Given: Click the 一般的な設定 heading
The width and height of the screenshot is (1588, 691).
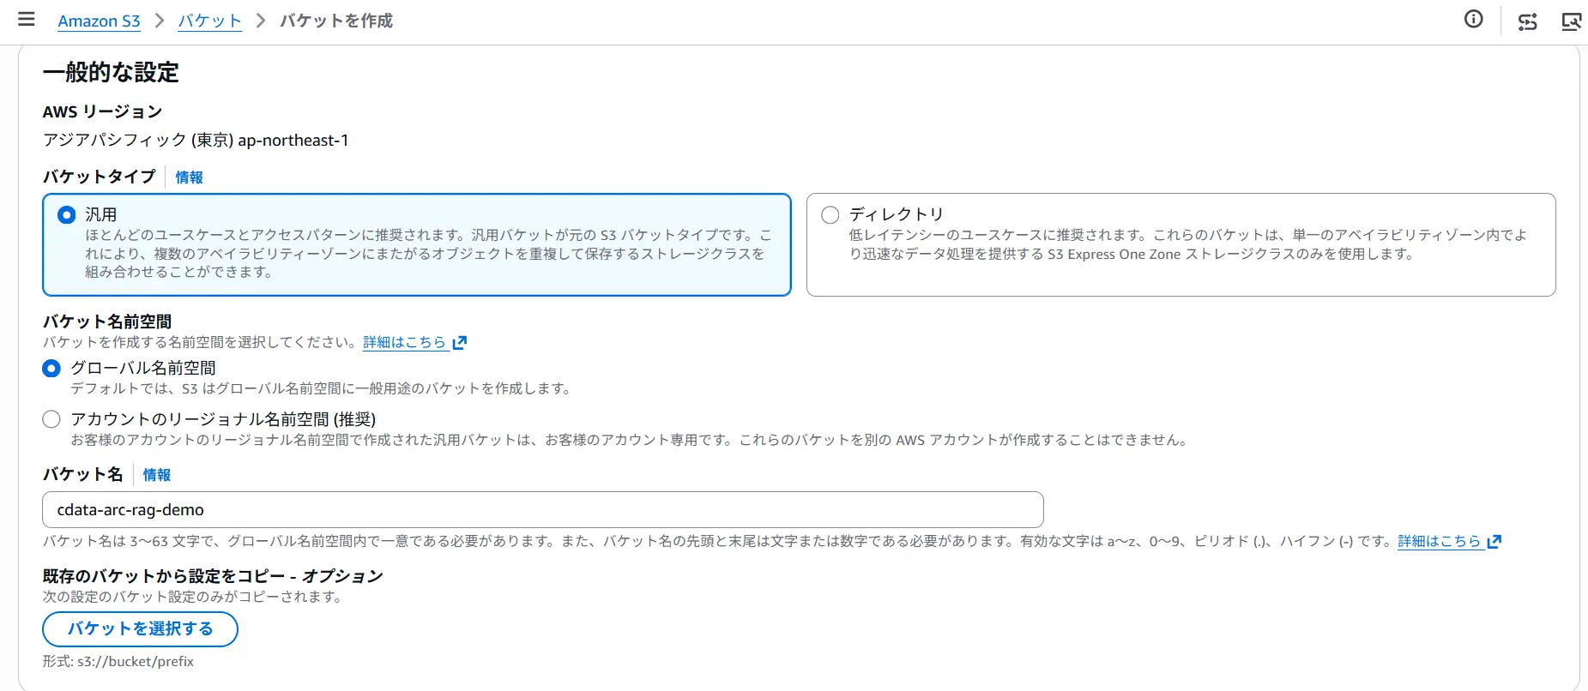Looking at the screenshot, I should 111,72.
